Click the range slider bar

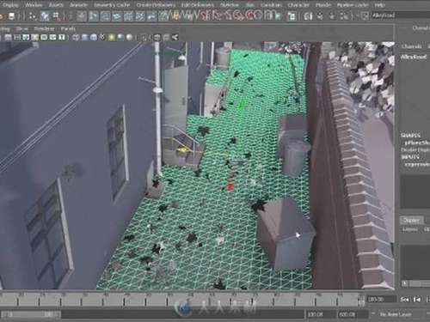[x=32, y=314]
